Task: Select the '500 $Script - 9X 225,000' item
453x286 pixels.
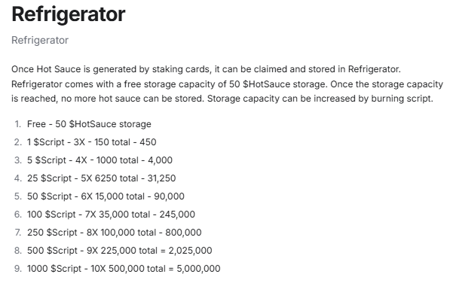Action: (x=120, y=251)
